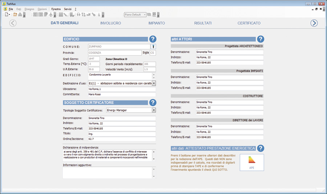Click the Dichiarazione di indipendenza text area
The height and width of the screenshot is (194, 327).
pyautogui.click(x=108, y=155)
